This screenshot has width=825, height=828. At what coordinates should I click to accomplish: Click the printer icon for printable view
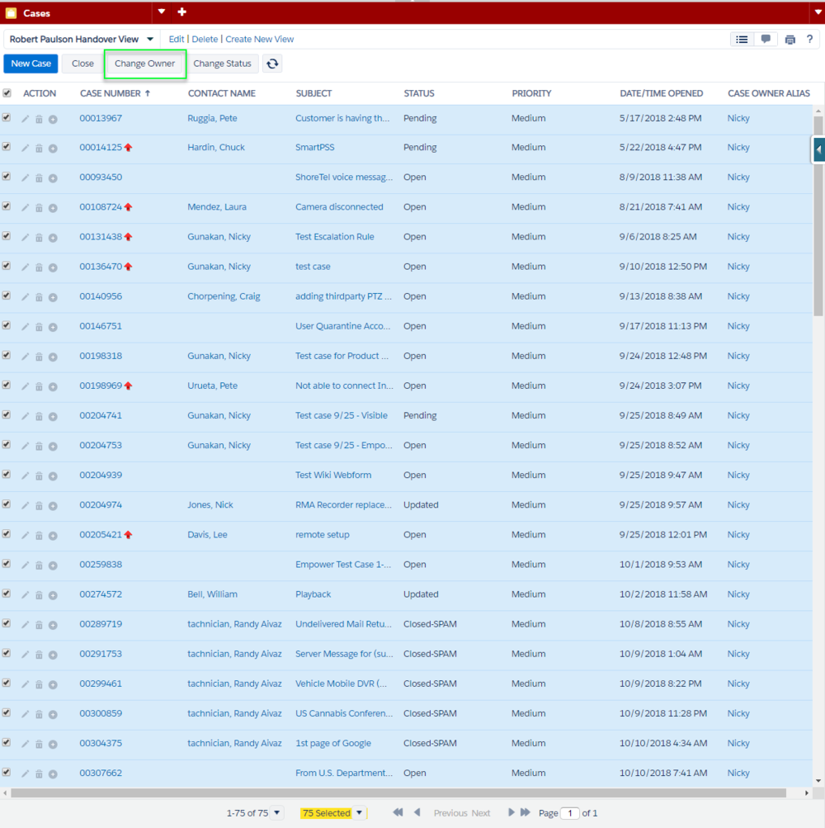point(790,40)
